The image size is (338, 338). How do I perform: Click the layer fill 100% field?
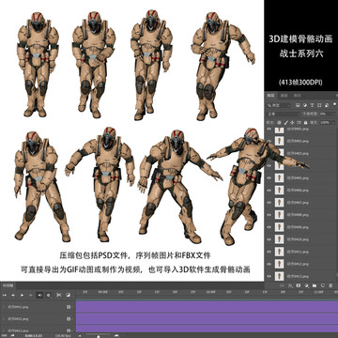(x=326, y=122)
